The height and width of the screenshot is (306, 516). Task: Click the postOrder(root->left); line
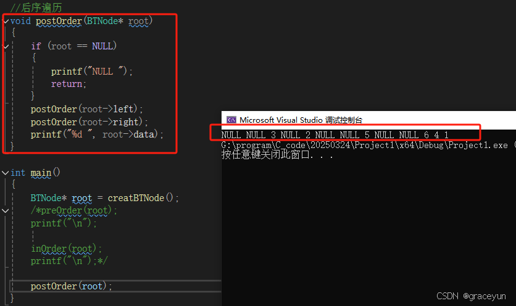coord(86,109)
